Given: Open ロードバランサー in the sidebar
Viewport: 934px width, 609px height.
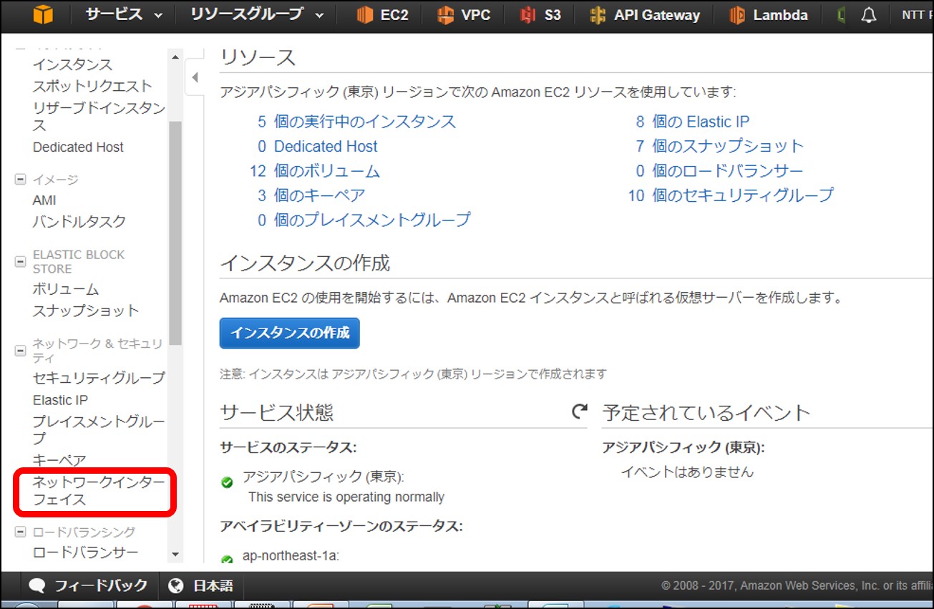Looking at the screenshot, I should (x=85, y=552).
